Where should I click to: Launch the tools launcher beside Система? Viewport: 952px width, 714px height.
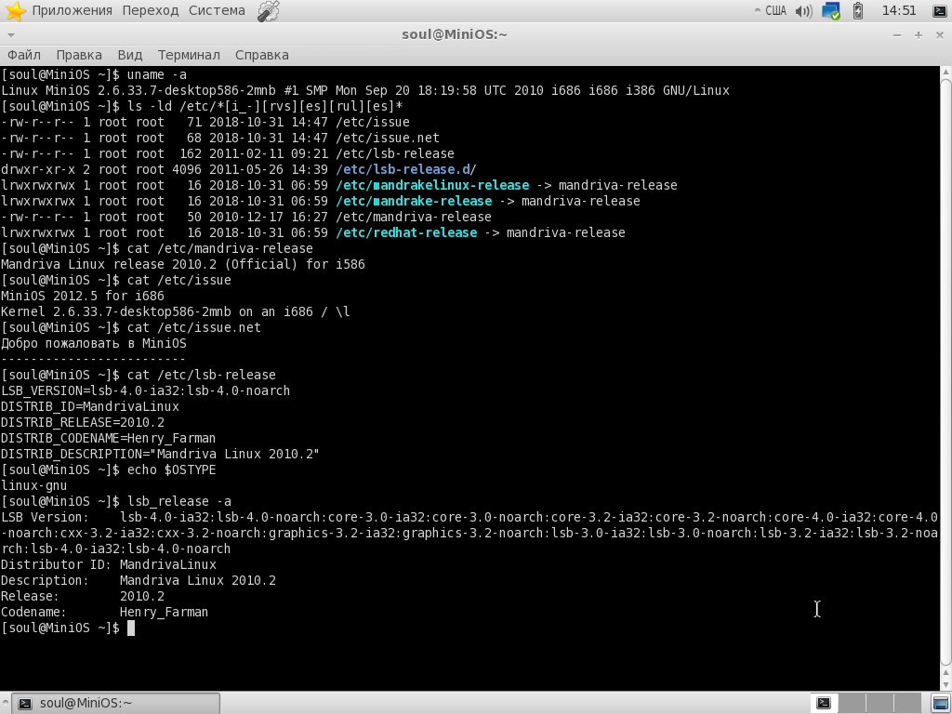point(268,11)
